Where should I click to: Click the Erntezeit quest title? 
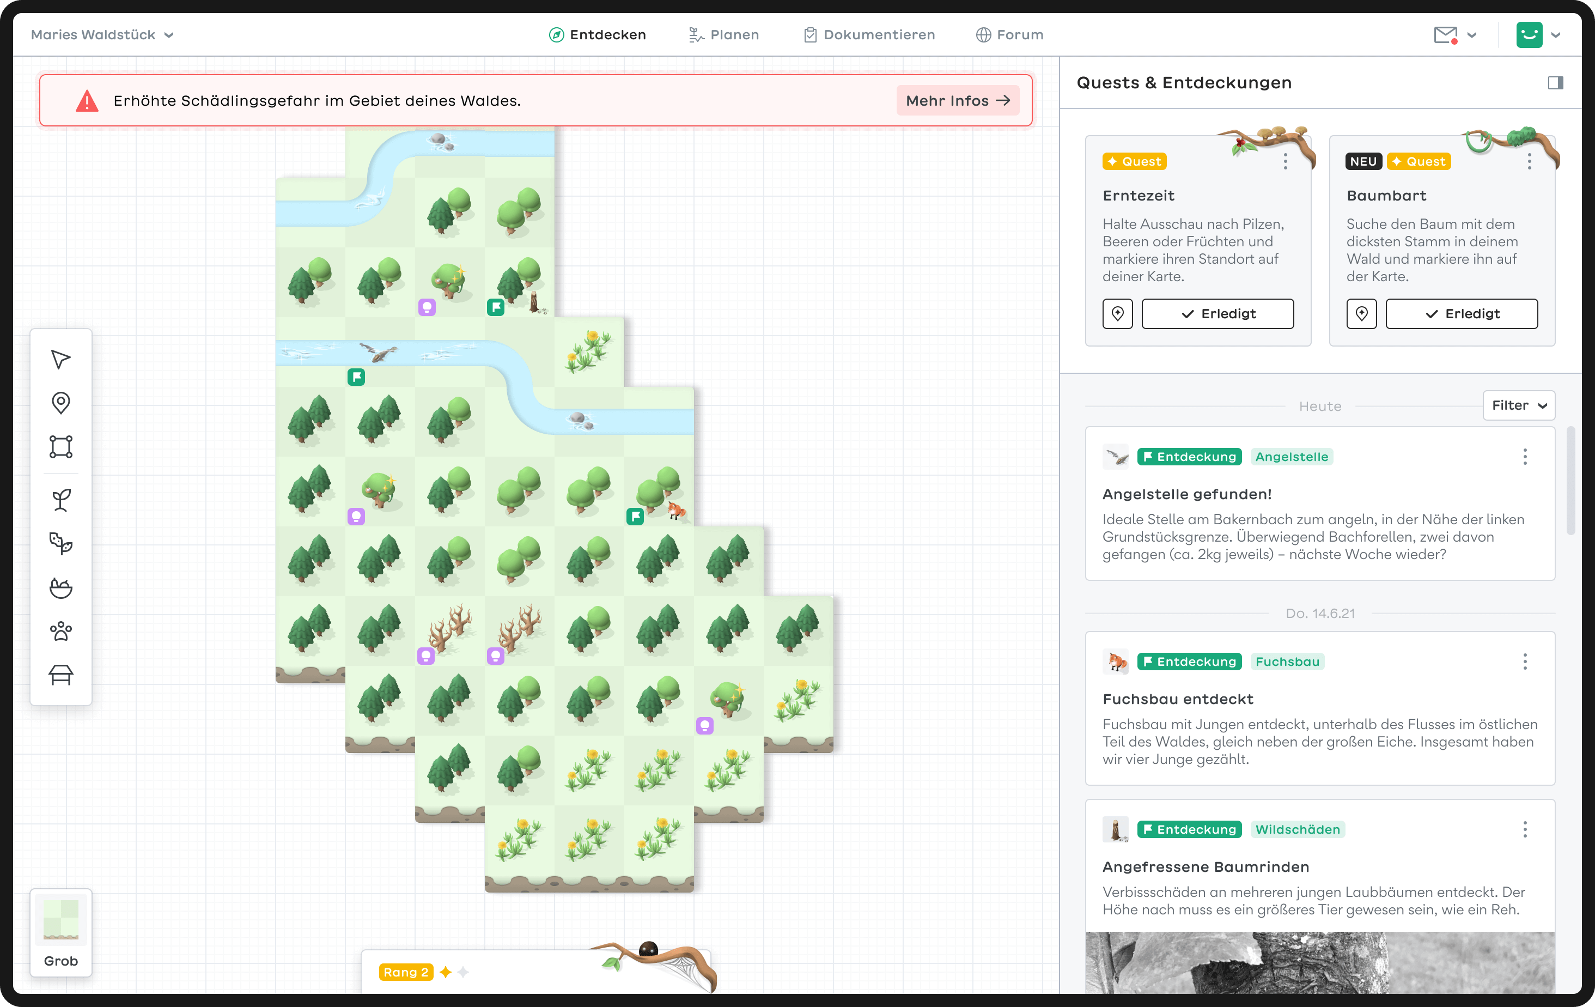point(1138,196)
